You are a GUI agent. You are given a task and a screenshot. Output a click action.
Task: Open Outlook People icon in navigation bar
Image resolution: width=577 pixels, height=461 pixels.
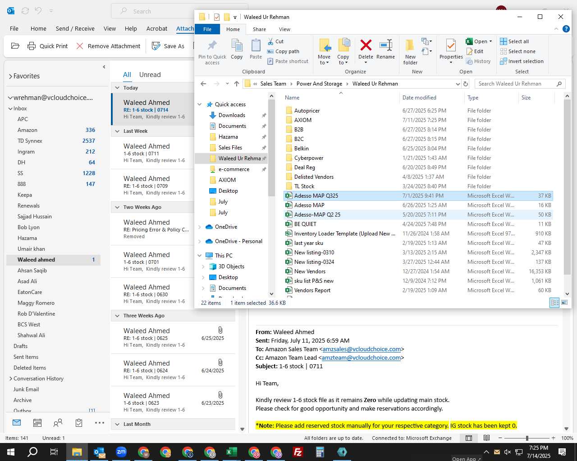coord(58,423)
